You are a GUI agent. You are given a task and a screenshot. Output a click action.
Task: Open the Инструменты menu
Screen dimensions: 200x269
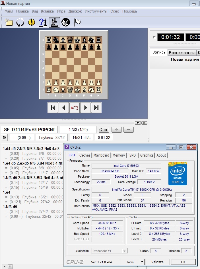point(96,11)
